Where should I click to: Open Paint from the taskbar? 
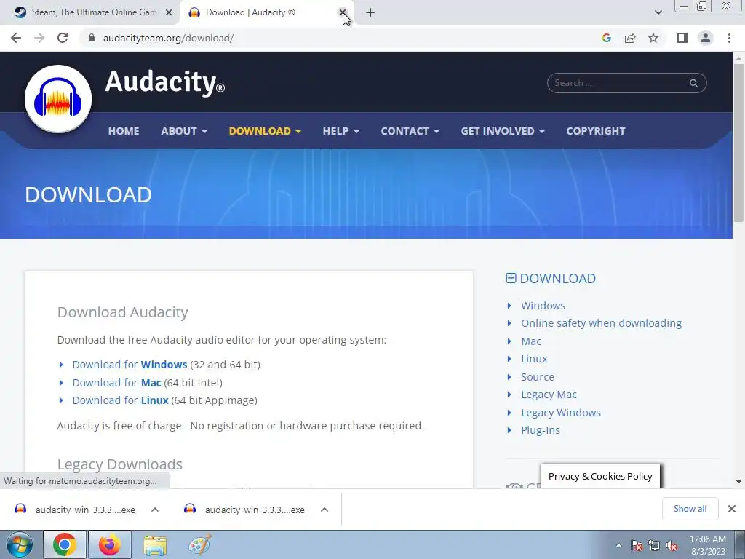pos(200,544)
